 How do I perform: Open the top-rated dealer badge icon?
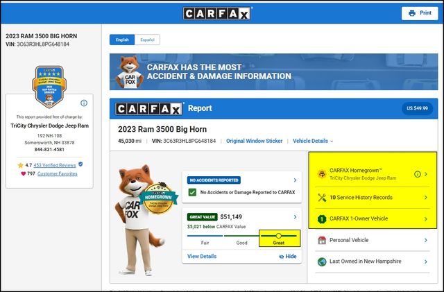(x=49, y=87)
